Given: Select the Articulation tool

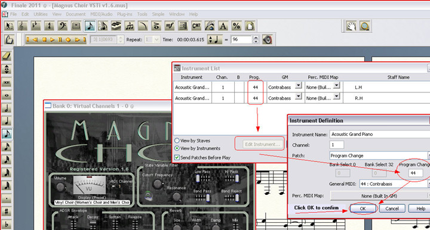Looking at the screenshot, I should pyautogui.click(x=156, y=26).
